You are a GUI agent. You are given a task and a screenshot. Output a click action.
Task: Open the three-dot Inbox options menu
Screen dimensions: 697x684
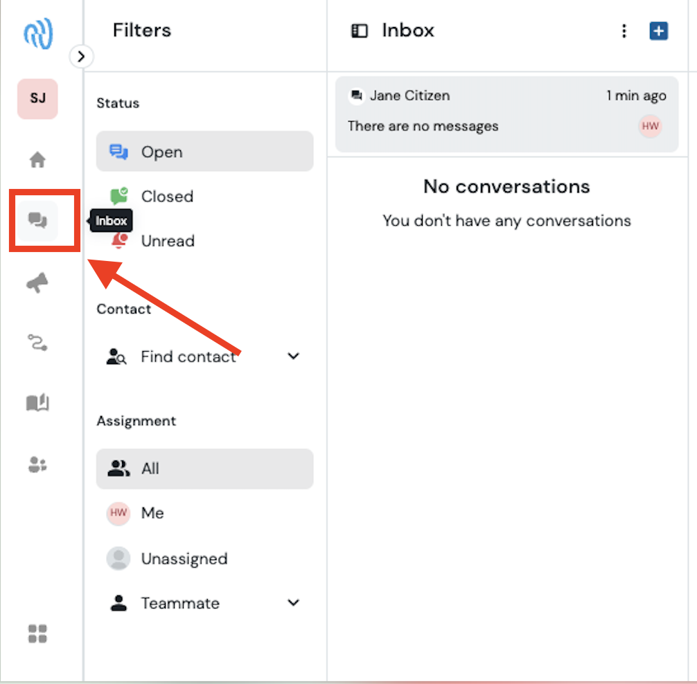tap(624, 30)
